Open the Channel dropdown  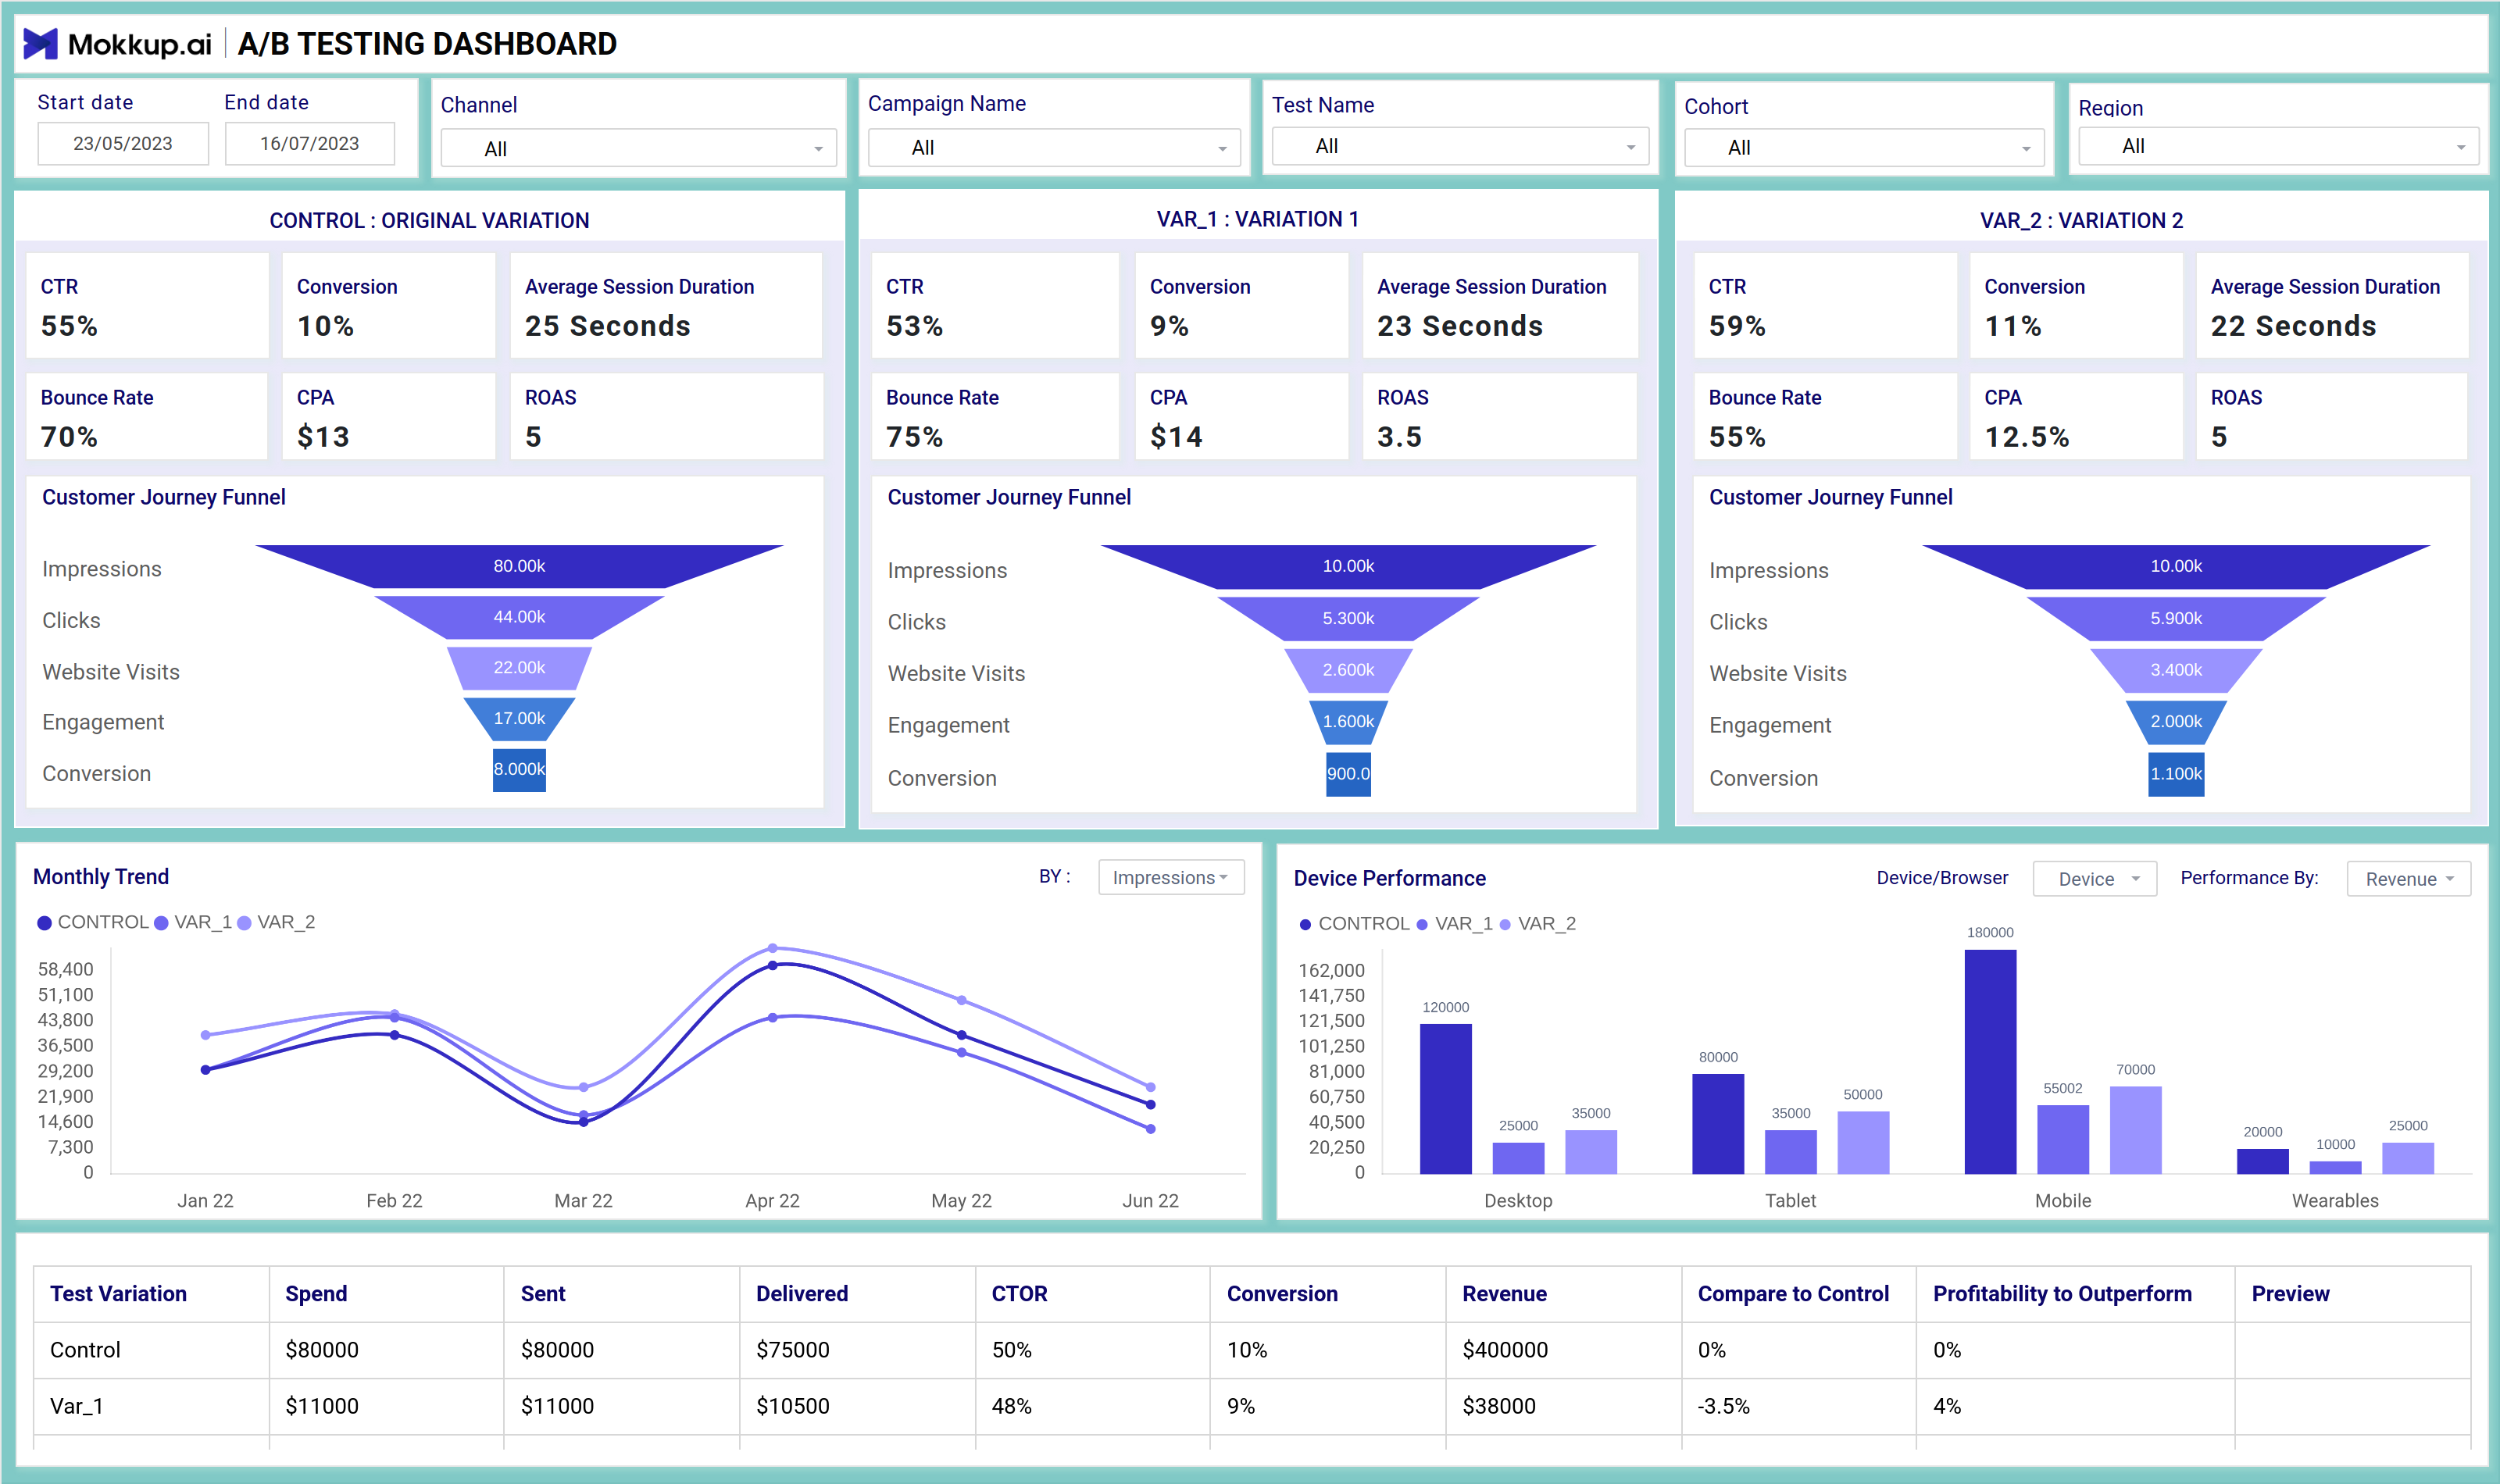(x=638, y=148)
